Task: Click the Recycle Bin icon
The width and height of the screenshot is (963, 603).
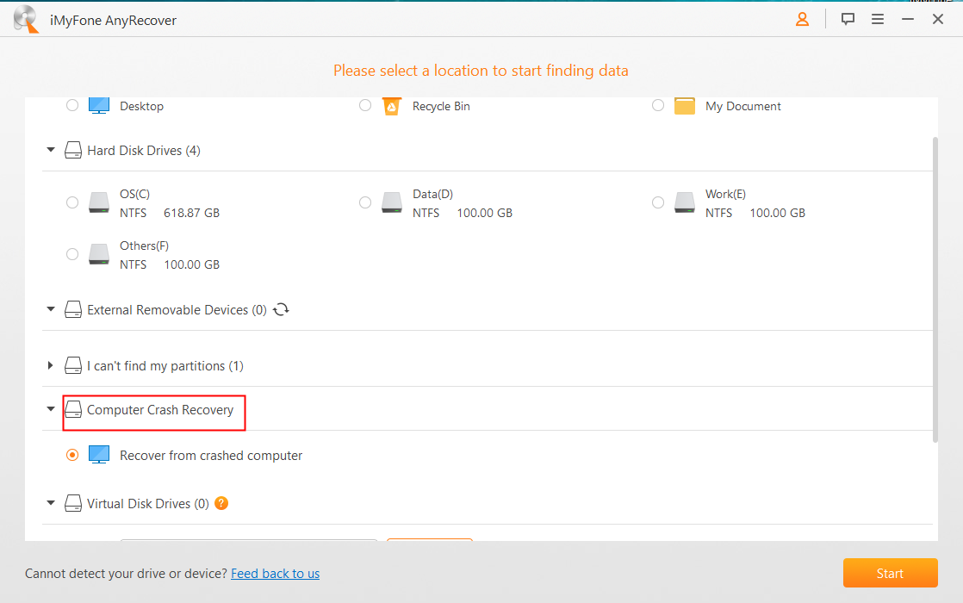Action: [x=392, y=106]
